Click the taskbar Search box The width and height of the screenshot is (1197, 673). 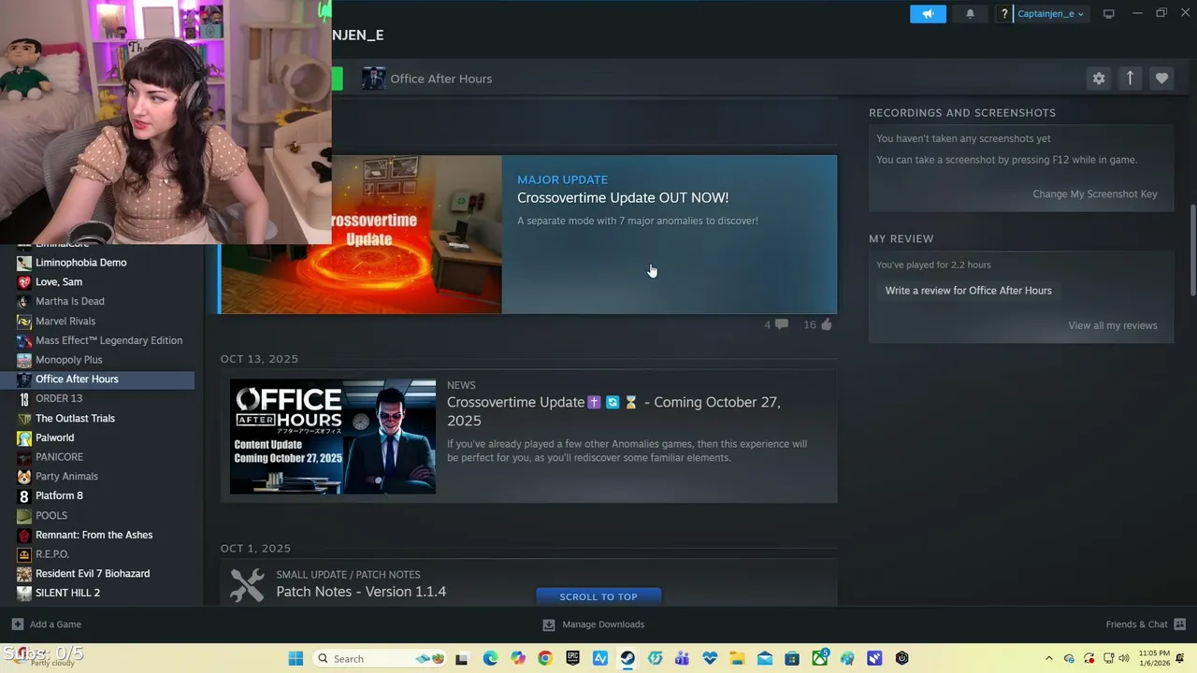coord(380,658)
